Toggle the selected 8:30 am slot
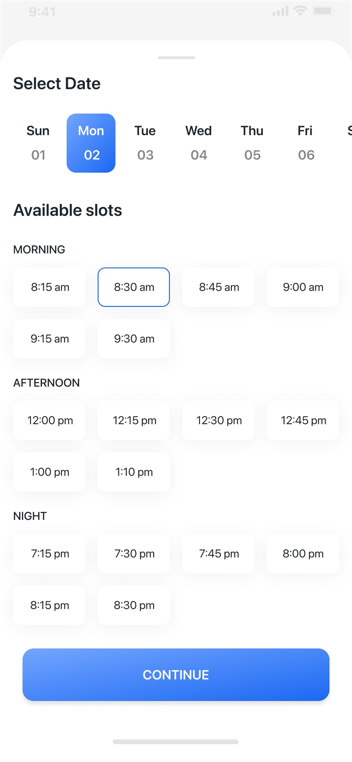352x762 pixels. [134, 287]
